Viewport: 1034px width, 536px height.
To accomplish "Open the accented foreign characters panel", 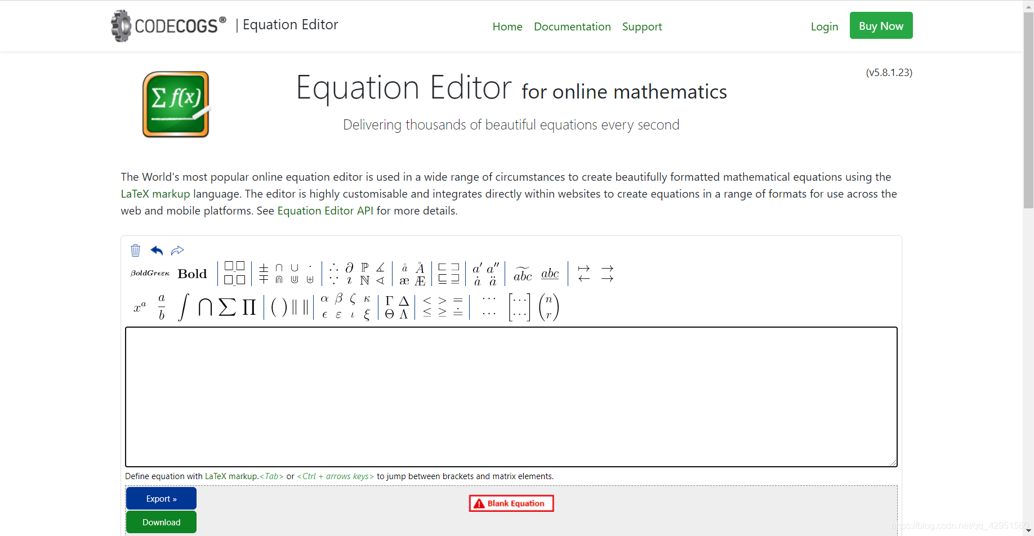I will [412, 274].
